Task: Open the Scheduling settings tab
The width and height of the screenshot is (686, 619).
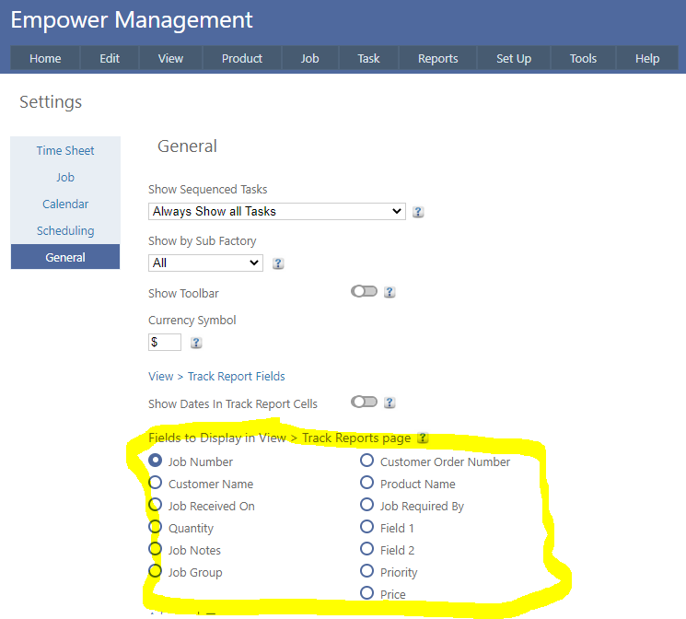Action: [65, 230]
